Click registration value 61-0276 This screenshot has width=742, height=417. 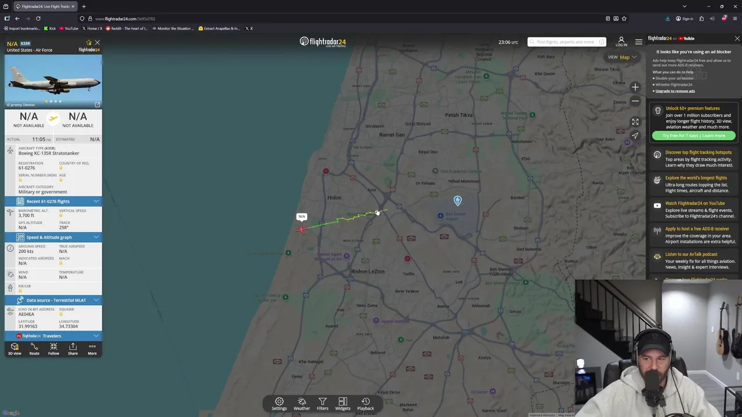[x=27, y=168]
